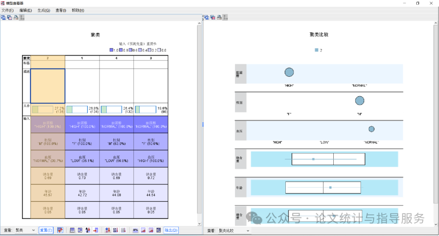439x236 pixels.
Task: Click size cell showing 19.6% (98)
Action: tap(151, 110)
